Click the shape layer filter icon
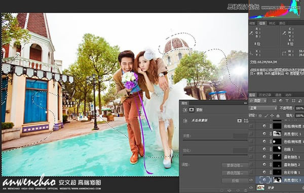Screen dimensions: 304x193 [293, 101]
